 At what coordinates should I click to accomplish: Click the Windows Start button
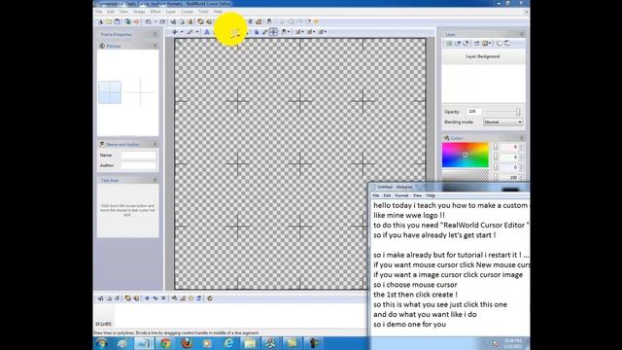pos(101,343)
